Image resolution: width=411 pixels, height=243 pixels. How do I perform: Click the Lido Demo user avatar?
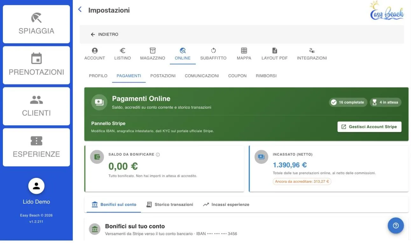click(36, 186)
